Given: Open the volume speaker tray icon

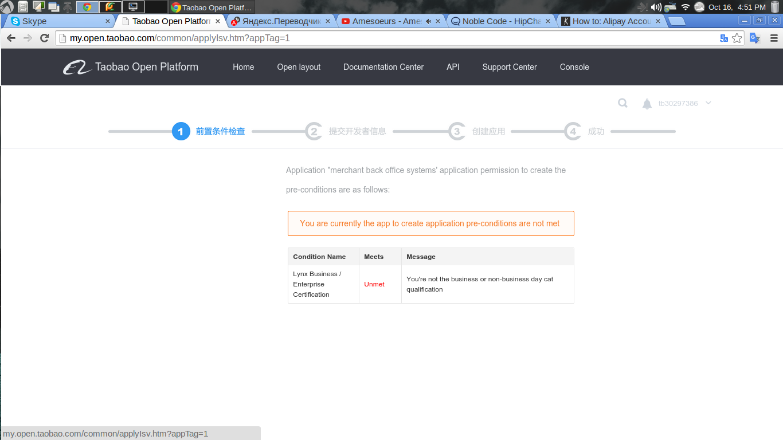Looking at the screenshot, I should pos(656,7).
